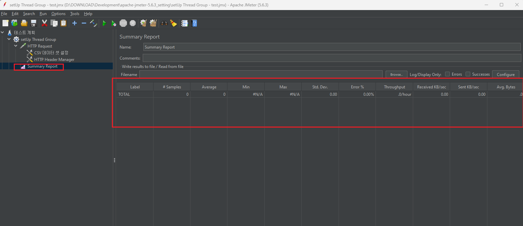Image resolution: width=523 pixels, height=226 pixels.
Task: Click the Label column header
Action: tap(135, 87)
